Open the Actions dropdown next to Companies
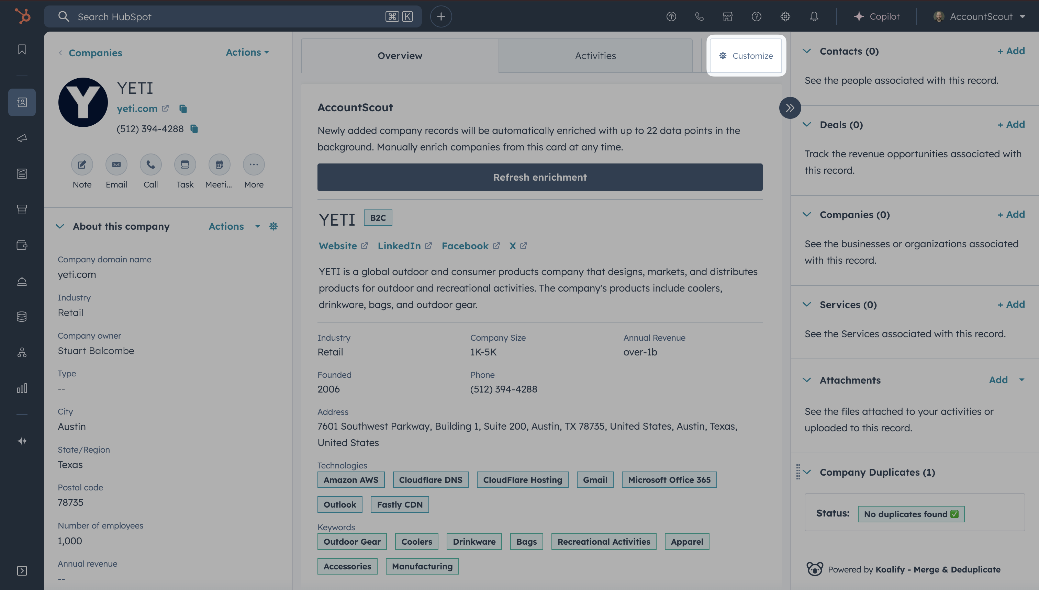The image size is (1039, 590). [247, 52]
